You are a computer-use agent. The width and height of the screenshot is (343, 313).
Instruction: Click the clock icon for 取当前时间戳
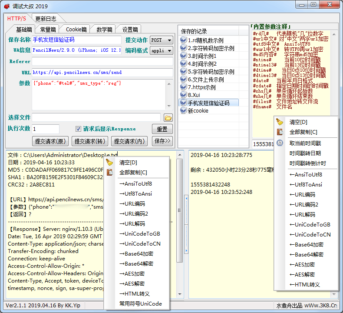coord(280,143)
